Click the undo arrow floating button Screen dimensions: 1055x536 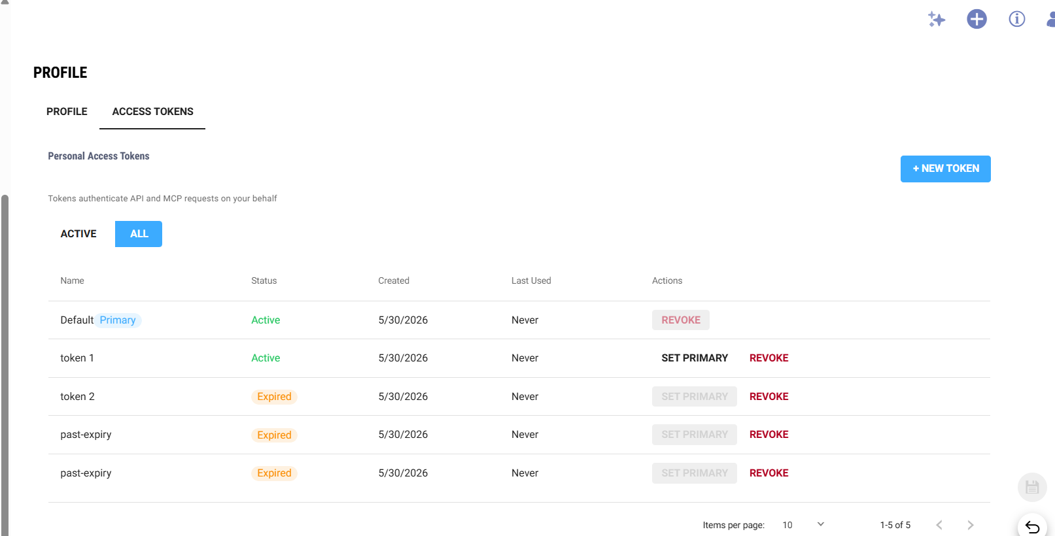(x=1032, y=526)
